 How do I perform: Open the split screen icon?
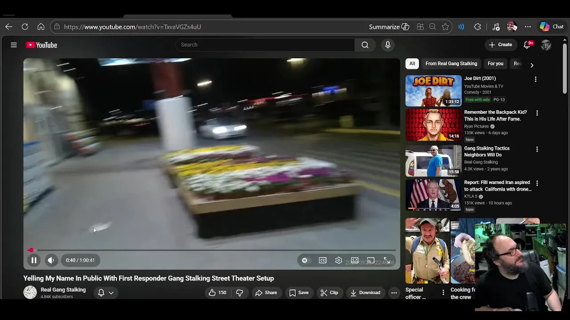coord(420,27)
